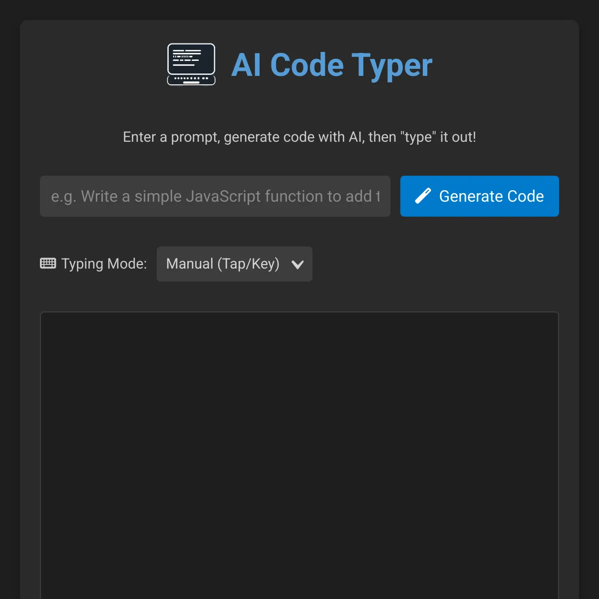This screenshot has width=599, height=599.
Task: Click the computer terminal logo icon
Action: point(191,64)
